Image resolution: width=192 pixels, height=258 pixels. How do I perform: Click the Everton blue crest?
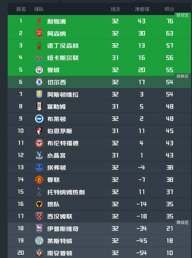click(39, 167)
